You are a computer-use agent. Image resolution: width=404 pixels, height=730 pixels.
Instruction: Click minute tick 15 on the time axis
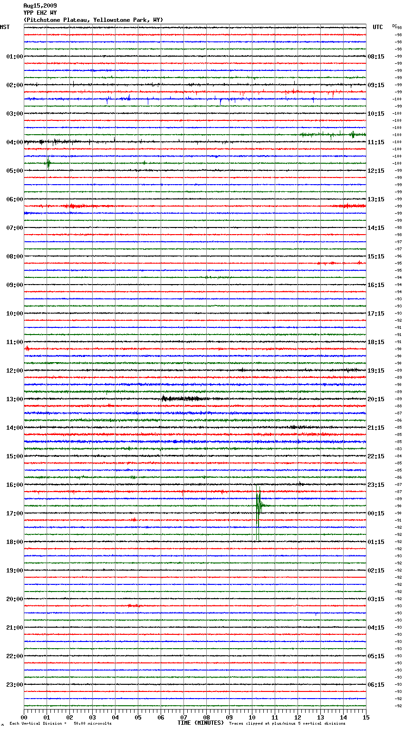click(x=366, y=717)
